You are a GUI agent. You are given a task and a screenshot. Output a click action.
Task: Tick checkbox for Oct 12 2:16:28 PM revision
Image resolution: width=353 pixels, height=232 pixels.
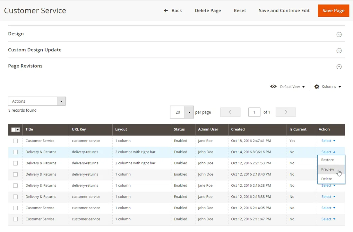(15, 186)
